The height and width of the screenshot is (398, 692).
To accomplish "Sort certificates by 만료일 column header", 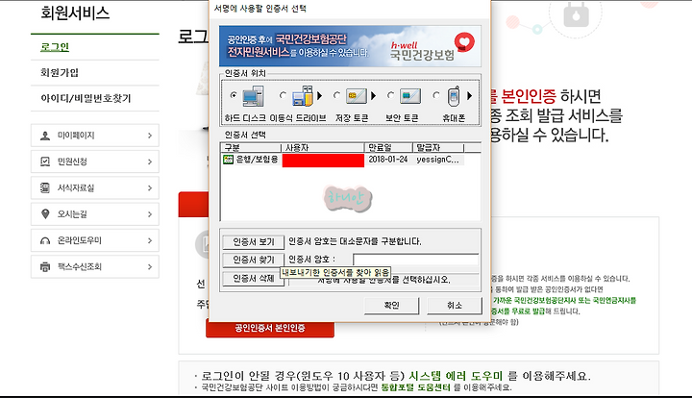I will [388, 148].
